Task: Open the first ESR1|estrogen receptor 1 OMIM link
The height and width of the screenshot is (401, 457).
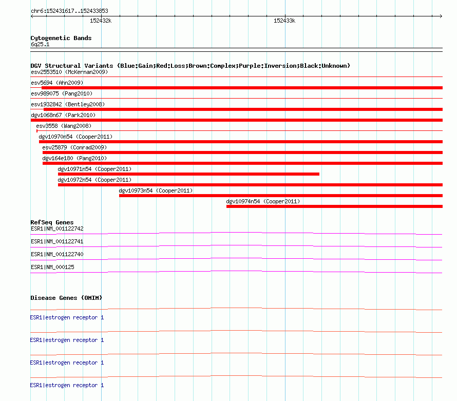Action: pyautogui.click(x=67, y=317)
